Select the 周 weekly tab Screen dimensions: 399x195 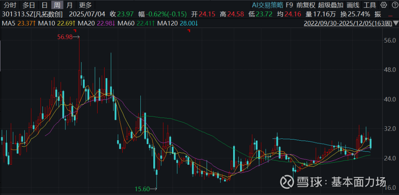click(x=57, y=5)
